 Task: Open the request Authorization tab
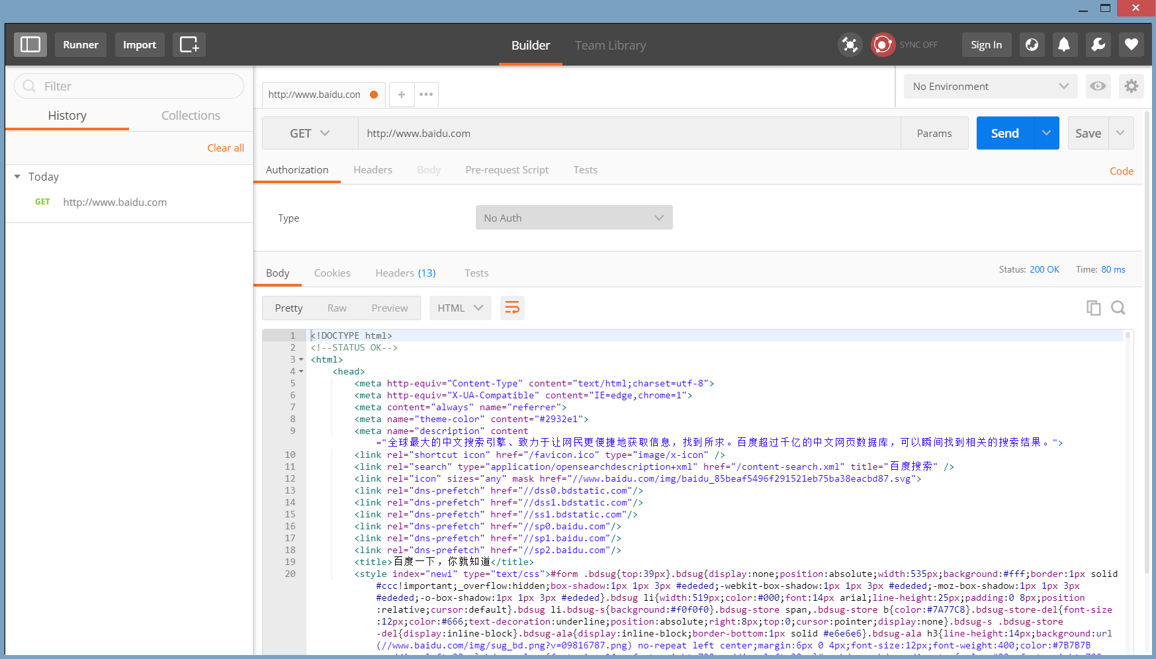pyautogui.click(x=297, y=170)
